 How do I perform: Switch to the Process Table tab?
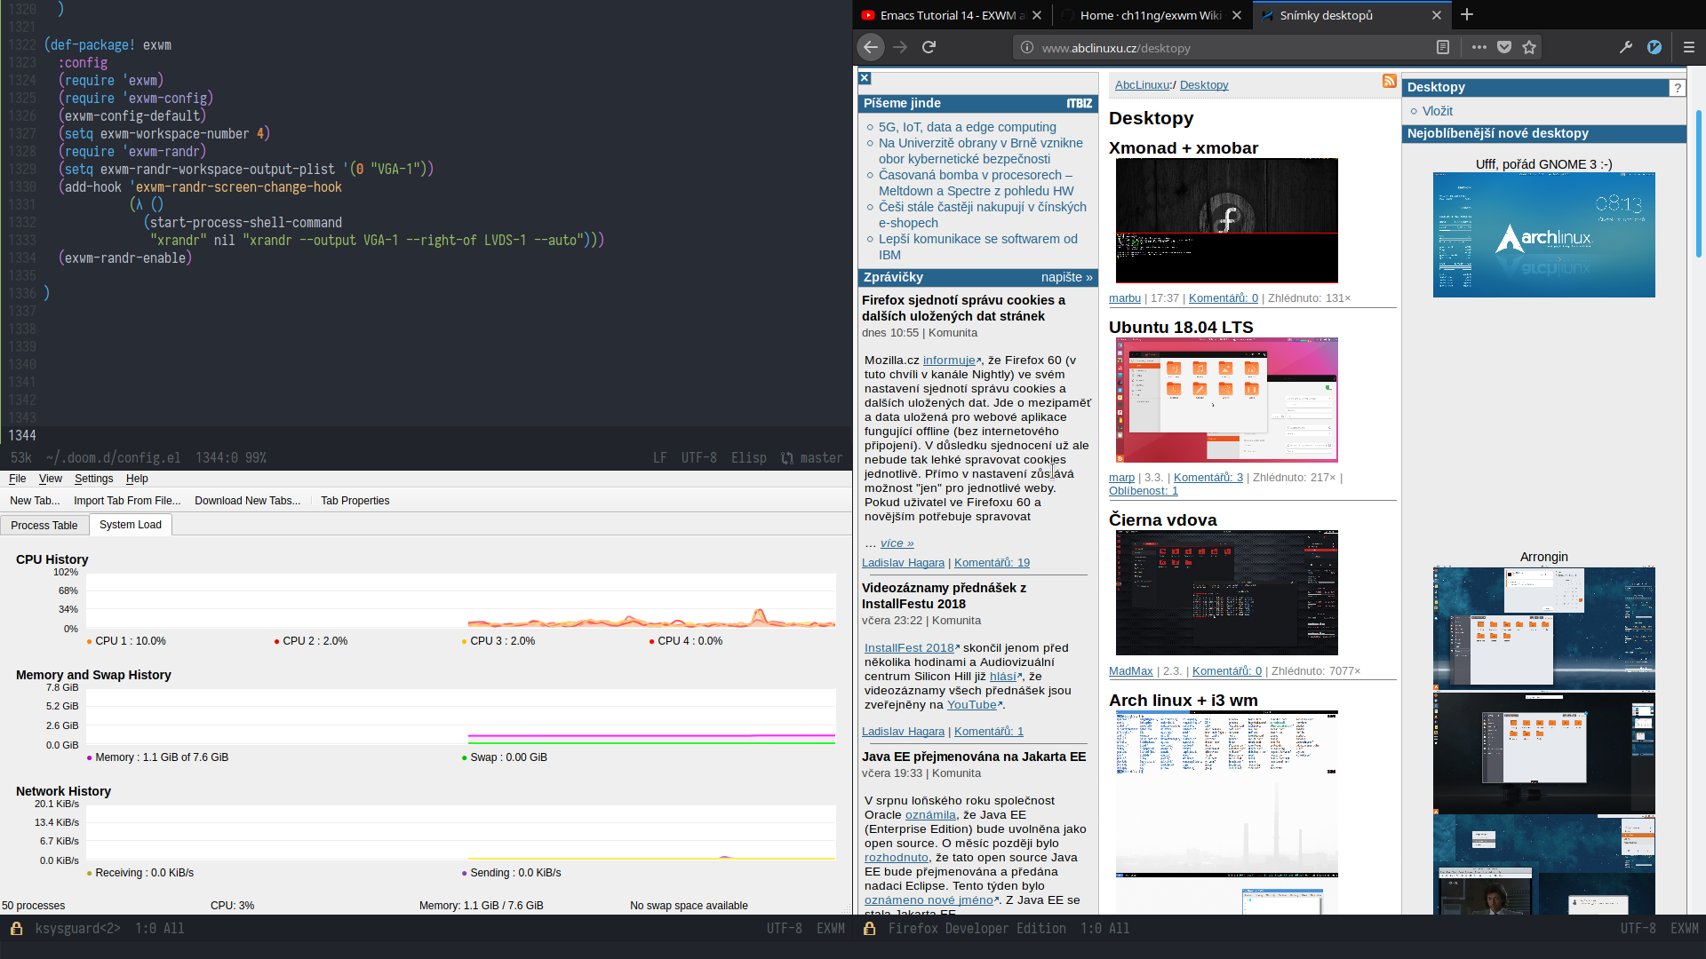pyautogui.click(x=44, y=526)
